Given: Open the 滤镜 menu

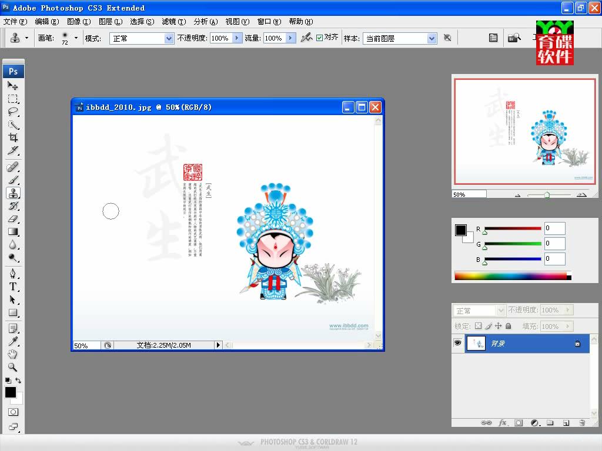Looking at the screenshot, I should click(173, 22).
